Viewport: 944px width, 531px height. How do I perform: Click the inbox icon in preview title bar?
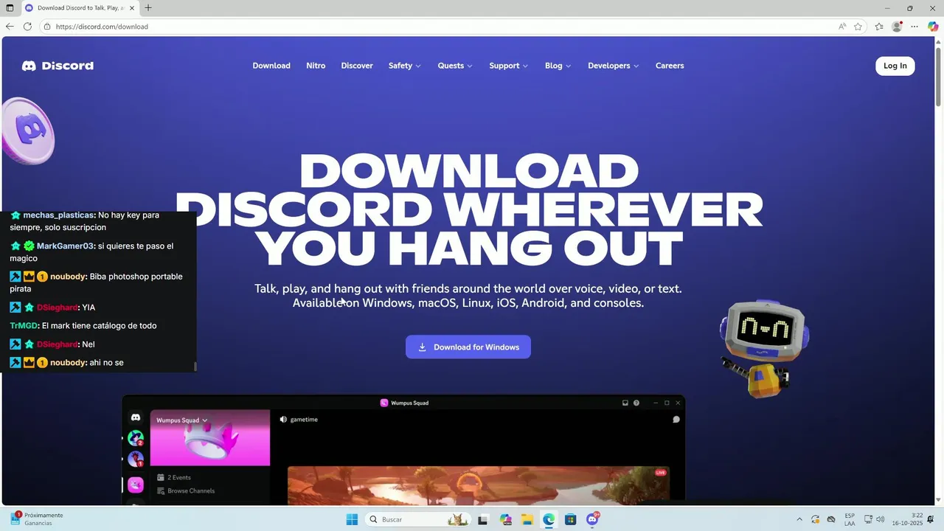tap(625, 403)
